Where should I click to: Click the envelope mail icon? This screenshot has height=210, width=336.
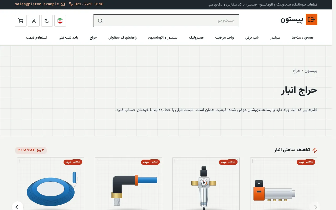tap(63, 4)
